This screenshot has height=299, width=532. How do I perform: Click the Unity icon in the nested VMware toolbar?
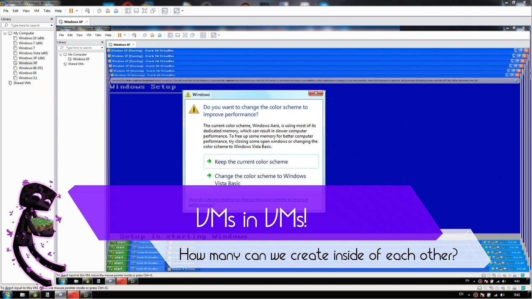tap(192, 35)
